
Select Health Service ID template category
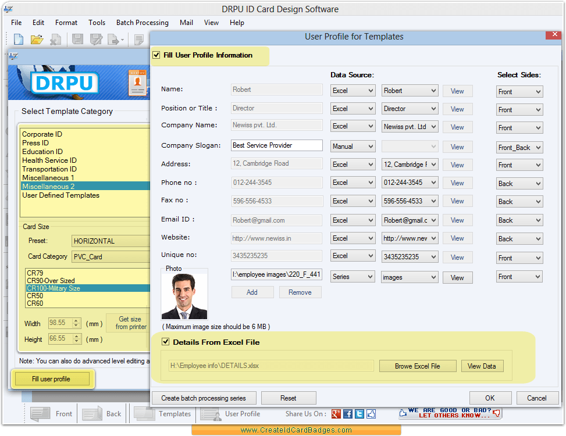[x=49, y=160]
